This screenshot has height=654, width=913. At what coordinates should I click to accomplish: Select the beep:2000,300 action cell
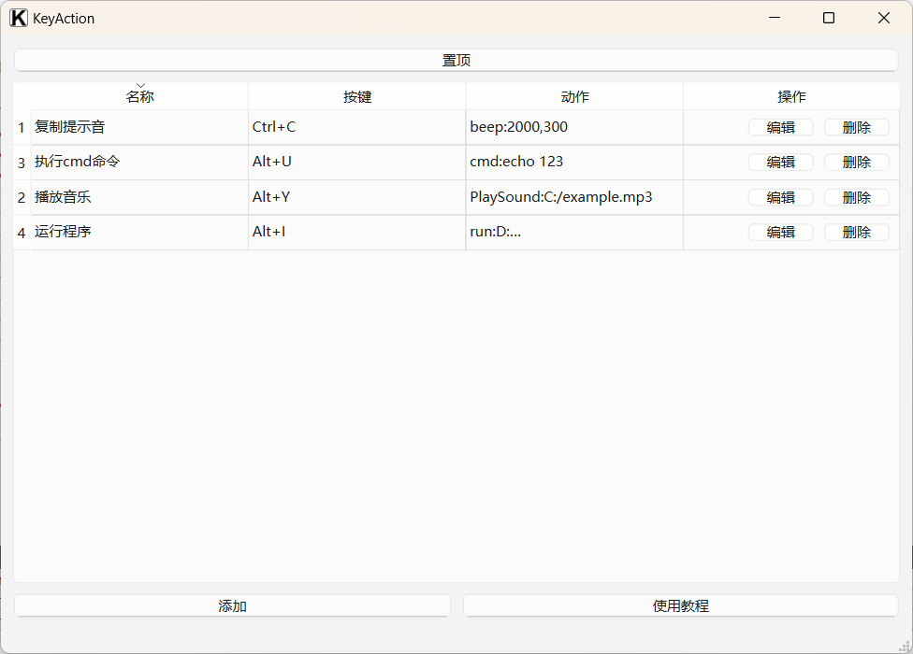point(574,127)
